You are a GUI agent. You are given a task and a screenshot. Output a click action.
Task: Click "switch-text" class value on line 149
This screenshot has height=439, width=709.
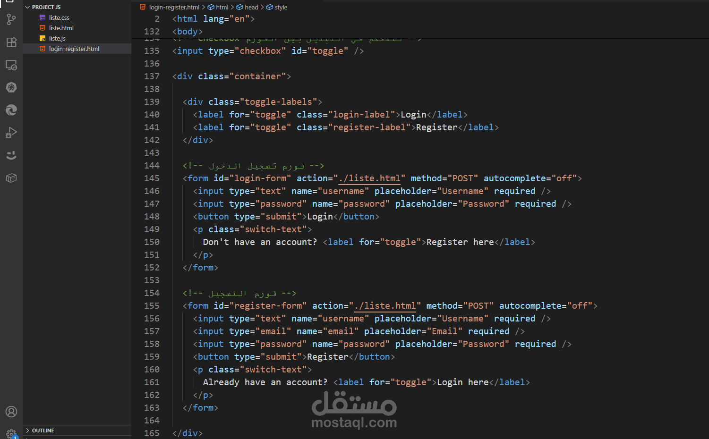[273, 229]
